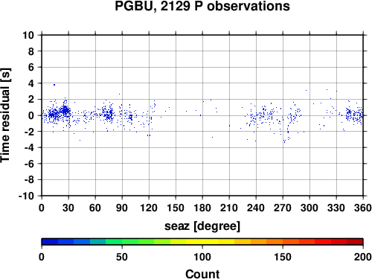Select the dark blue colorbar segment at 0
Screen dimensions: 372x279
coord(50,242)
